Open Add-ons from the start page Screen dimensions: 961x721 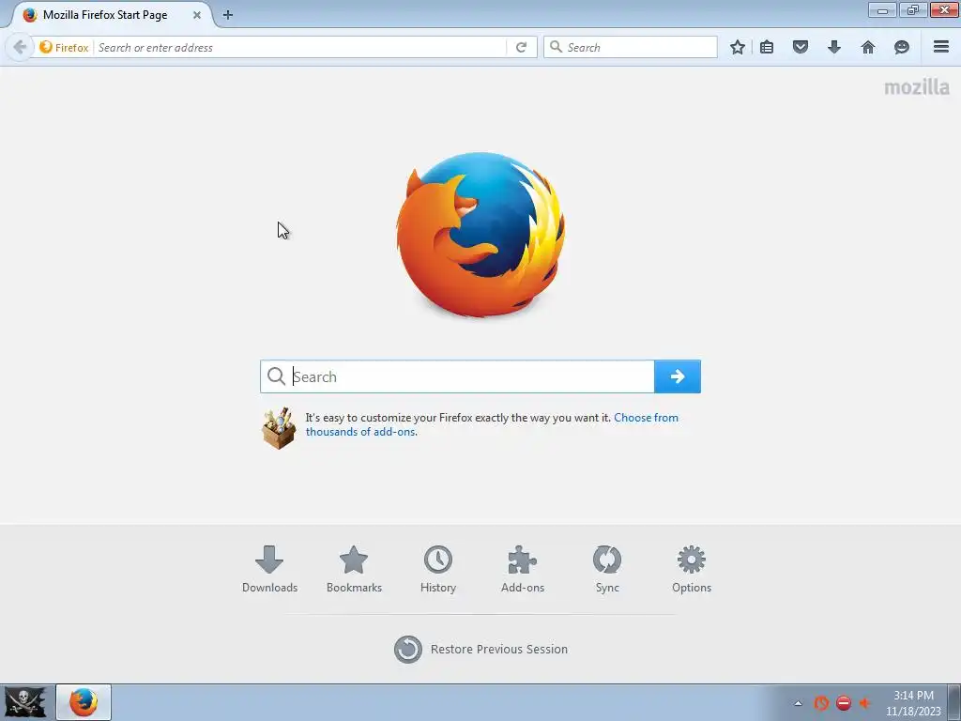click(522, 570)
